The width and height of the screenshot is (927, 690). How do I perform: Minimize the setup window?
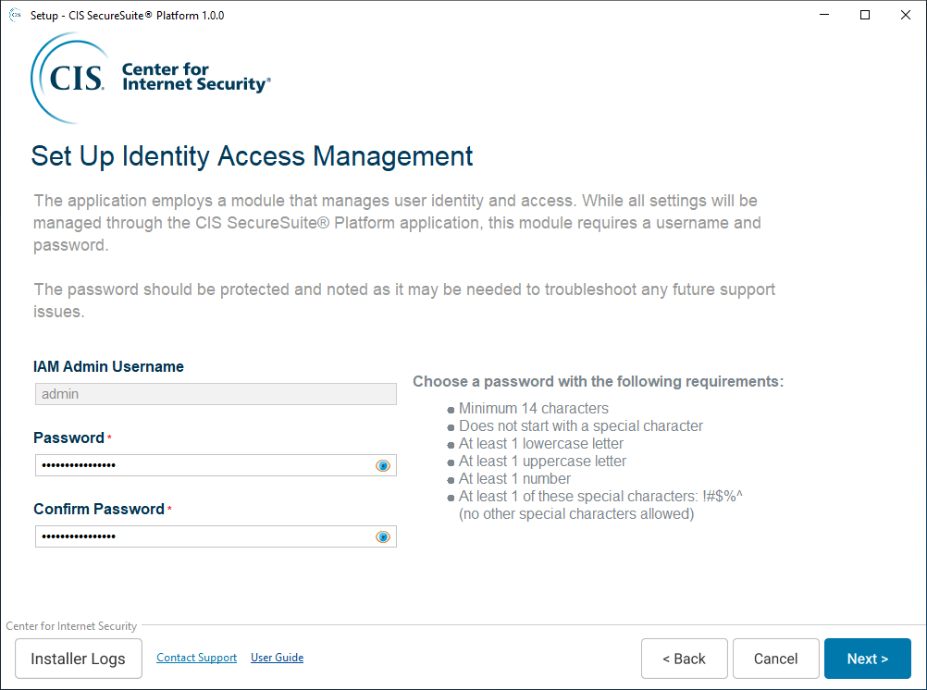click(x=824, y=15)
